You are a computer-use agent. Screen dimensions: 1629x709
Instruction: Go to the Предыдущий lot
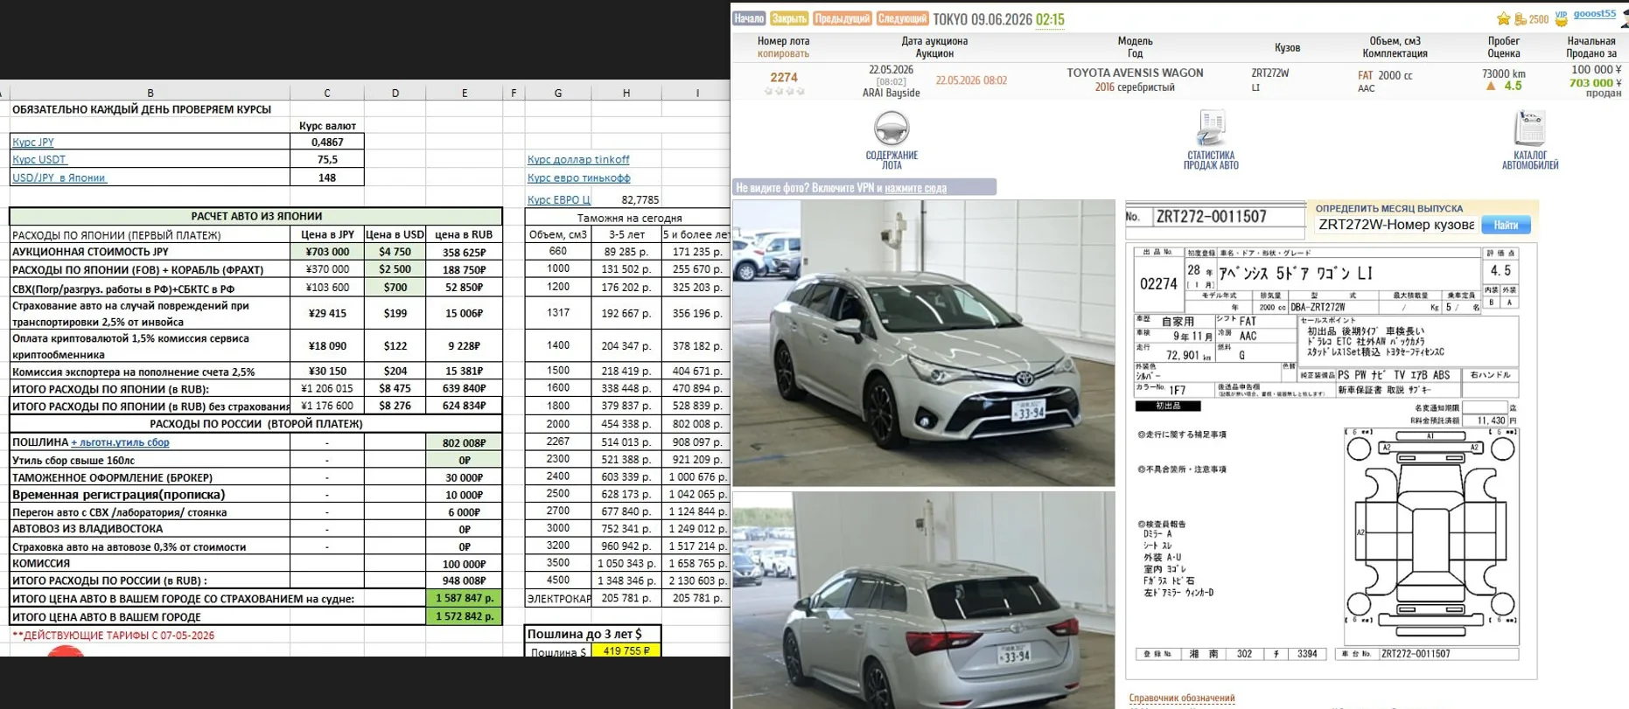tap(842, 18)
